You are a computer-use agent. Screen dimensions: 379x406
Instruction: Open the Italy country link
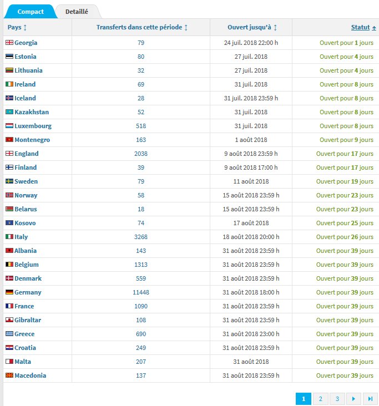(x=21, y=237)
